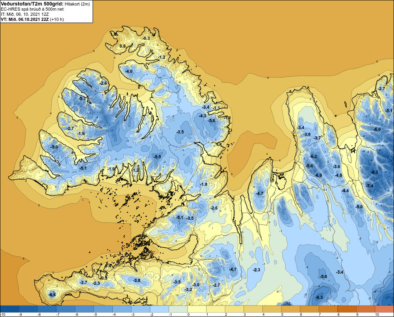Click the -1.2 temperature value
The width and height of the screenshot is (394, 317).
coord(162,57)
